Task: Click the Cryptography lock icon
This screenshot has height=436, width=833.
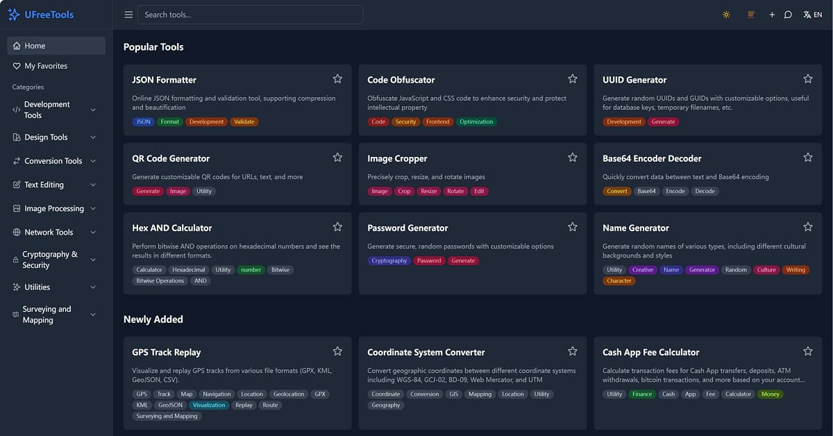Action: (15, 260)
